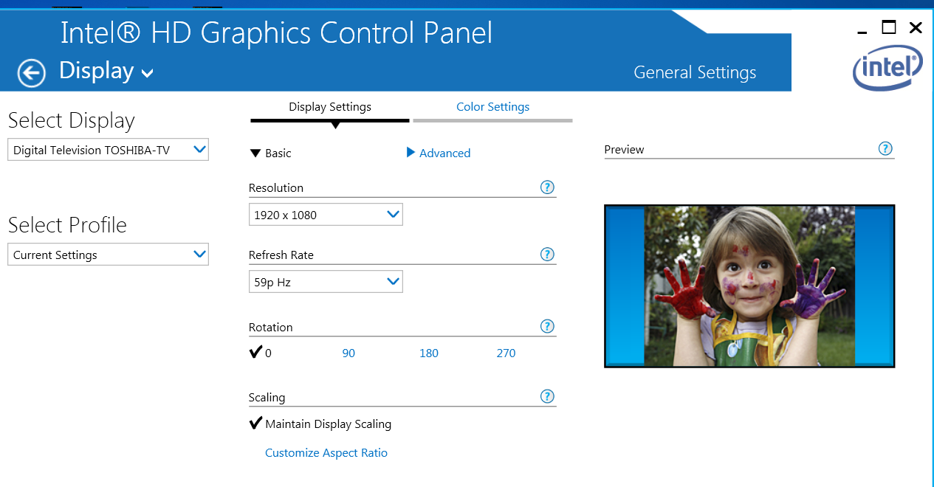
Task: Click the Refresh Rate label
Action: (x=281, y=255)
